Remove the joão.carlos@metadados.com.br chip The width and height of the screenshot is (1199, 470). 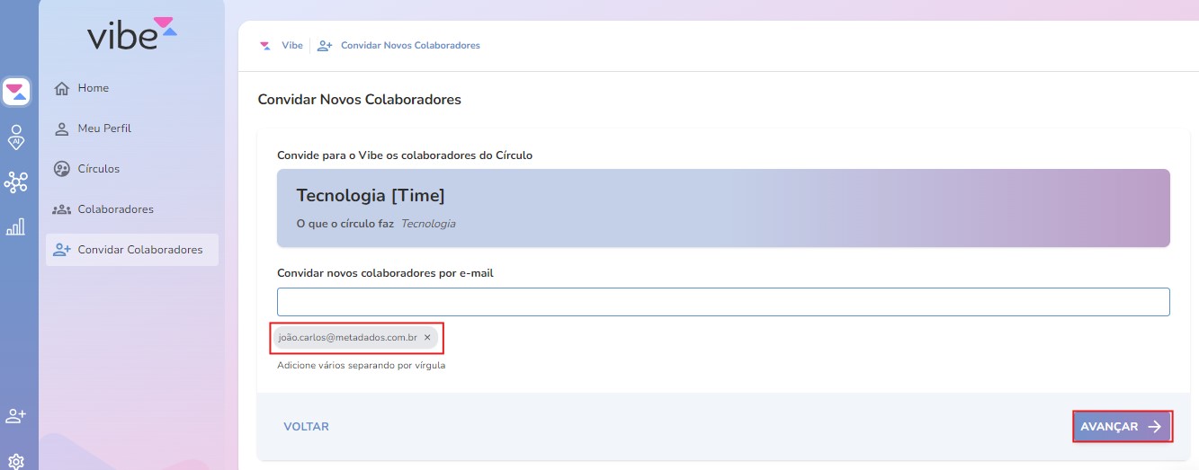pos(427,338)
